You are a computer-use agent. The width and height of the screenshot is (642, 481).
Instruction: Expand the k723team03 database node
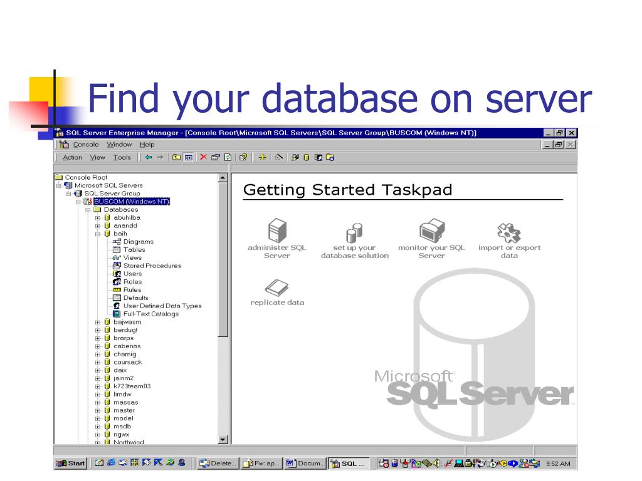coord(97,386)
